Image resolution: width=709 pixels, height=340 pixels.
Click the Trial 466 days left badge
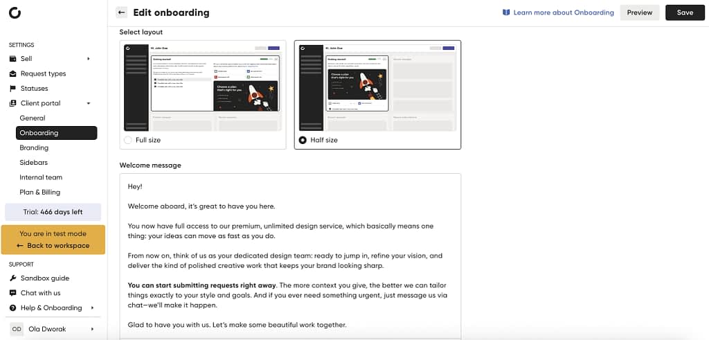click(53, 212)
